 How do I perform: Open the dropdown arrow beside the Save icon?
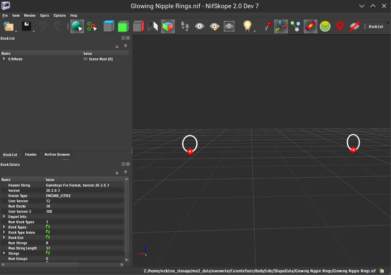(x=34, y=31)
